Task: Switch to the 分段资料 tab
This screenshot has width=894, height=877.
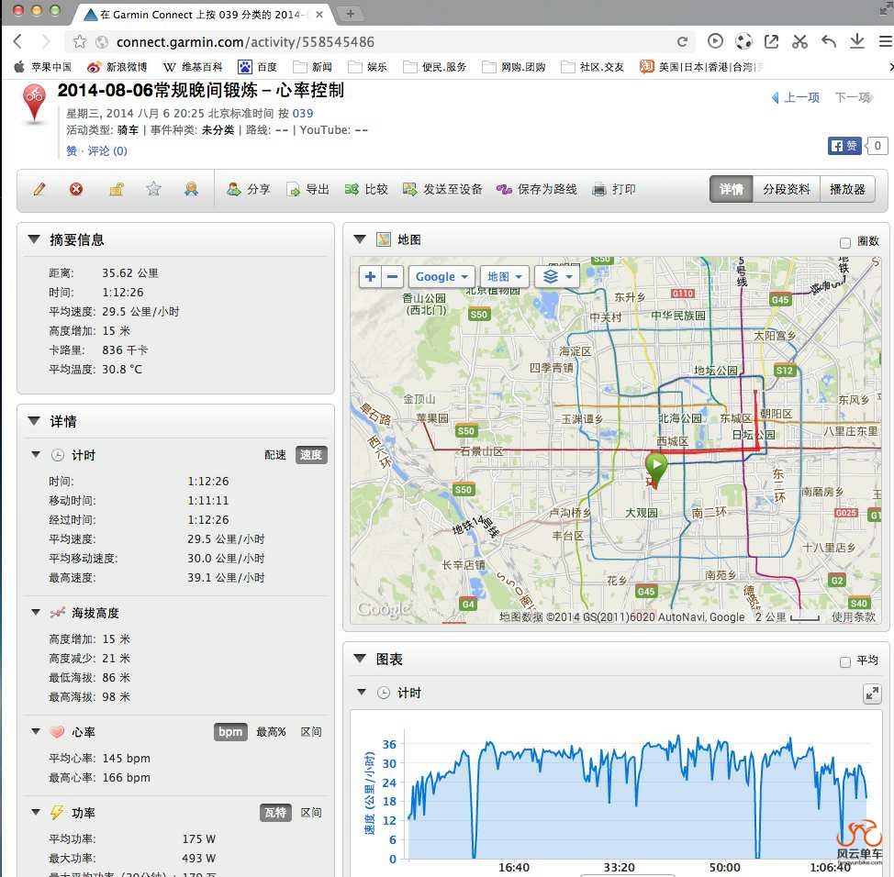Action: (787, 189)
